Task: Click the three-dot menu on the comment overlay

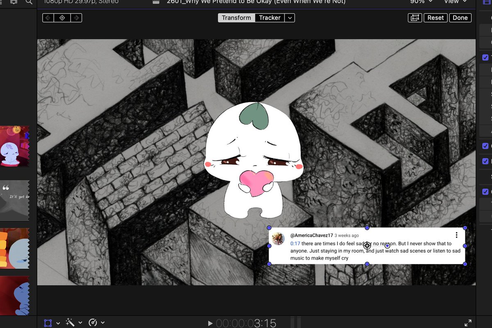Action: click(456, 235)
